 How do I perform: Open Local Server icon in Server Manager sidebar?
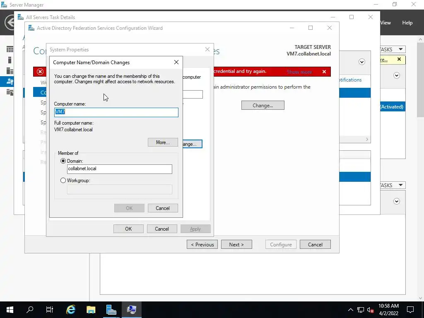tap(10, 60)
